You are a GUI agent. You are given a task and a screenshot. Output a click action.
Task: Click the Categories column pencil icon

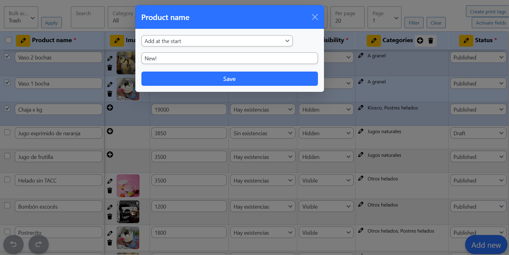(374, 40)
